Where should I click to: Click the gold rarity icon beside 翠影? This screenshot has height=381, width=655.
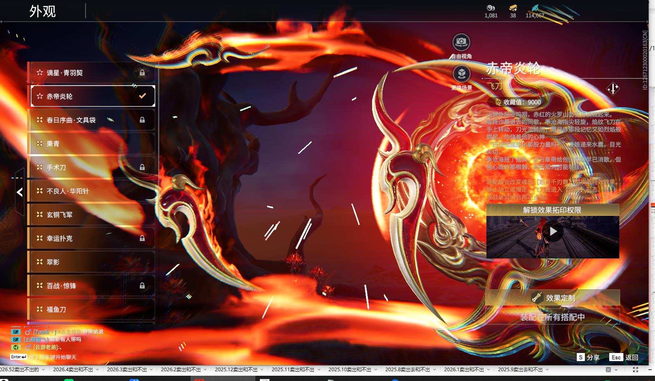point(40,262)
